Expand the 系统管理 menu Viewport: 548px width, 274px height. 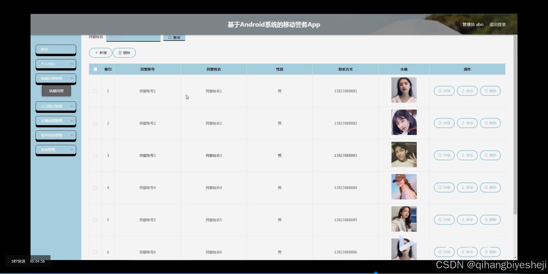(56, 150)
